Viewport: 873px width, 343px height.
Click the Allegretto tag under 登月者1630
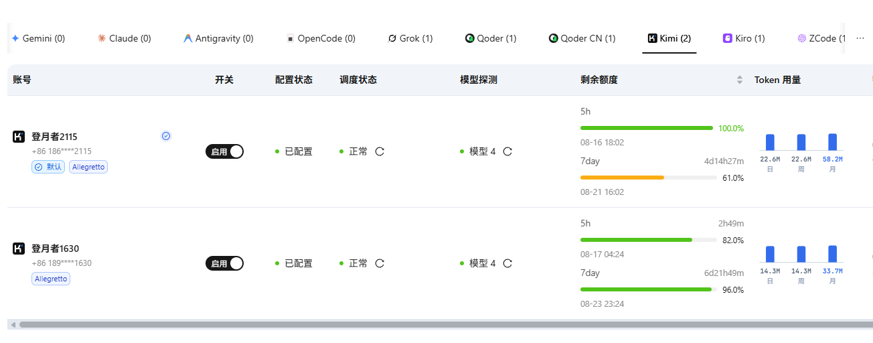tap(51, 279)
